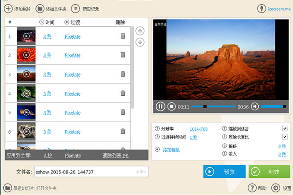The width and height of the screenshot is (293, 195).
Task: Change slide 1 duration 3秒
Action: [x=48, y=36]
